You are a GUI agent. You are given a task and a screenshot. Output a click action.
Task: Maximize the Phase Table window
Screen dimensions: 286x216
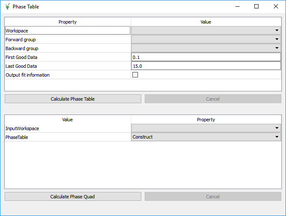pyautogui.click(x=256, y=7)
